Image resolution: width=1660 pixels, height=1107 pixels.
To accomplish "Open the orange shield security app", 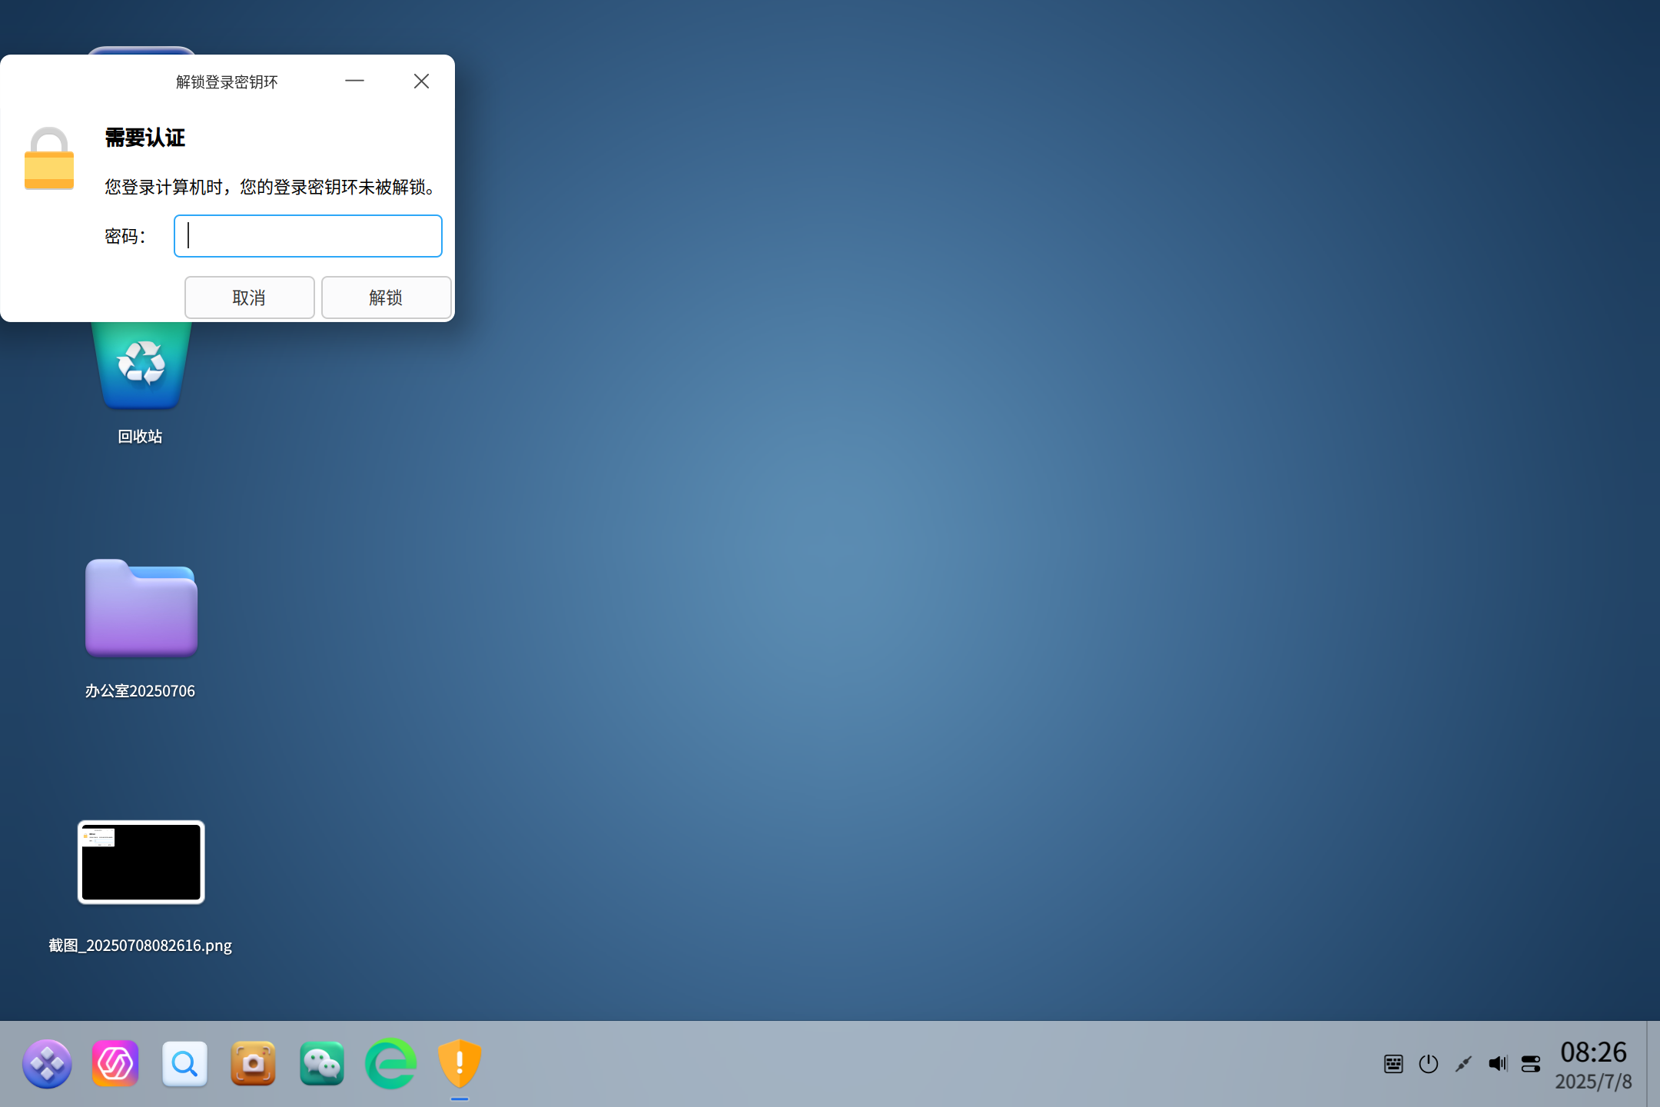I will [460, 1064].
